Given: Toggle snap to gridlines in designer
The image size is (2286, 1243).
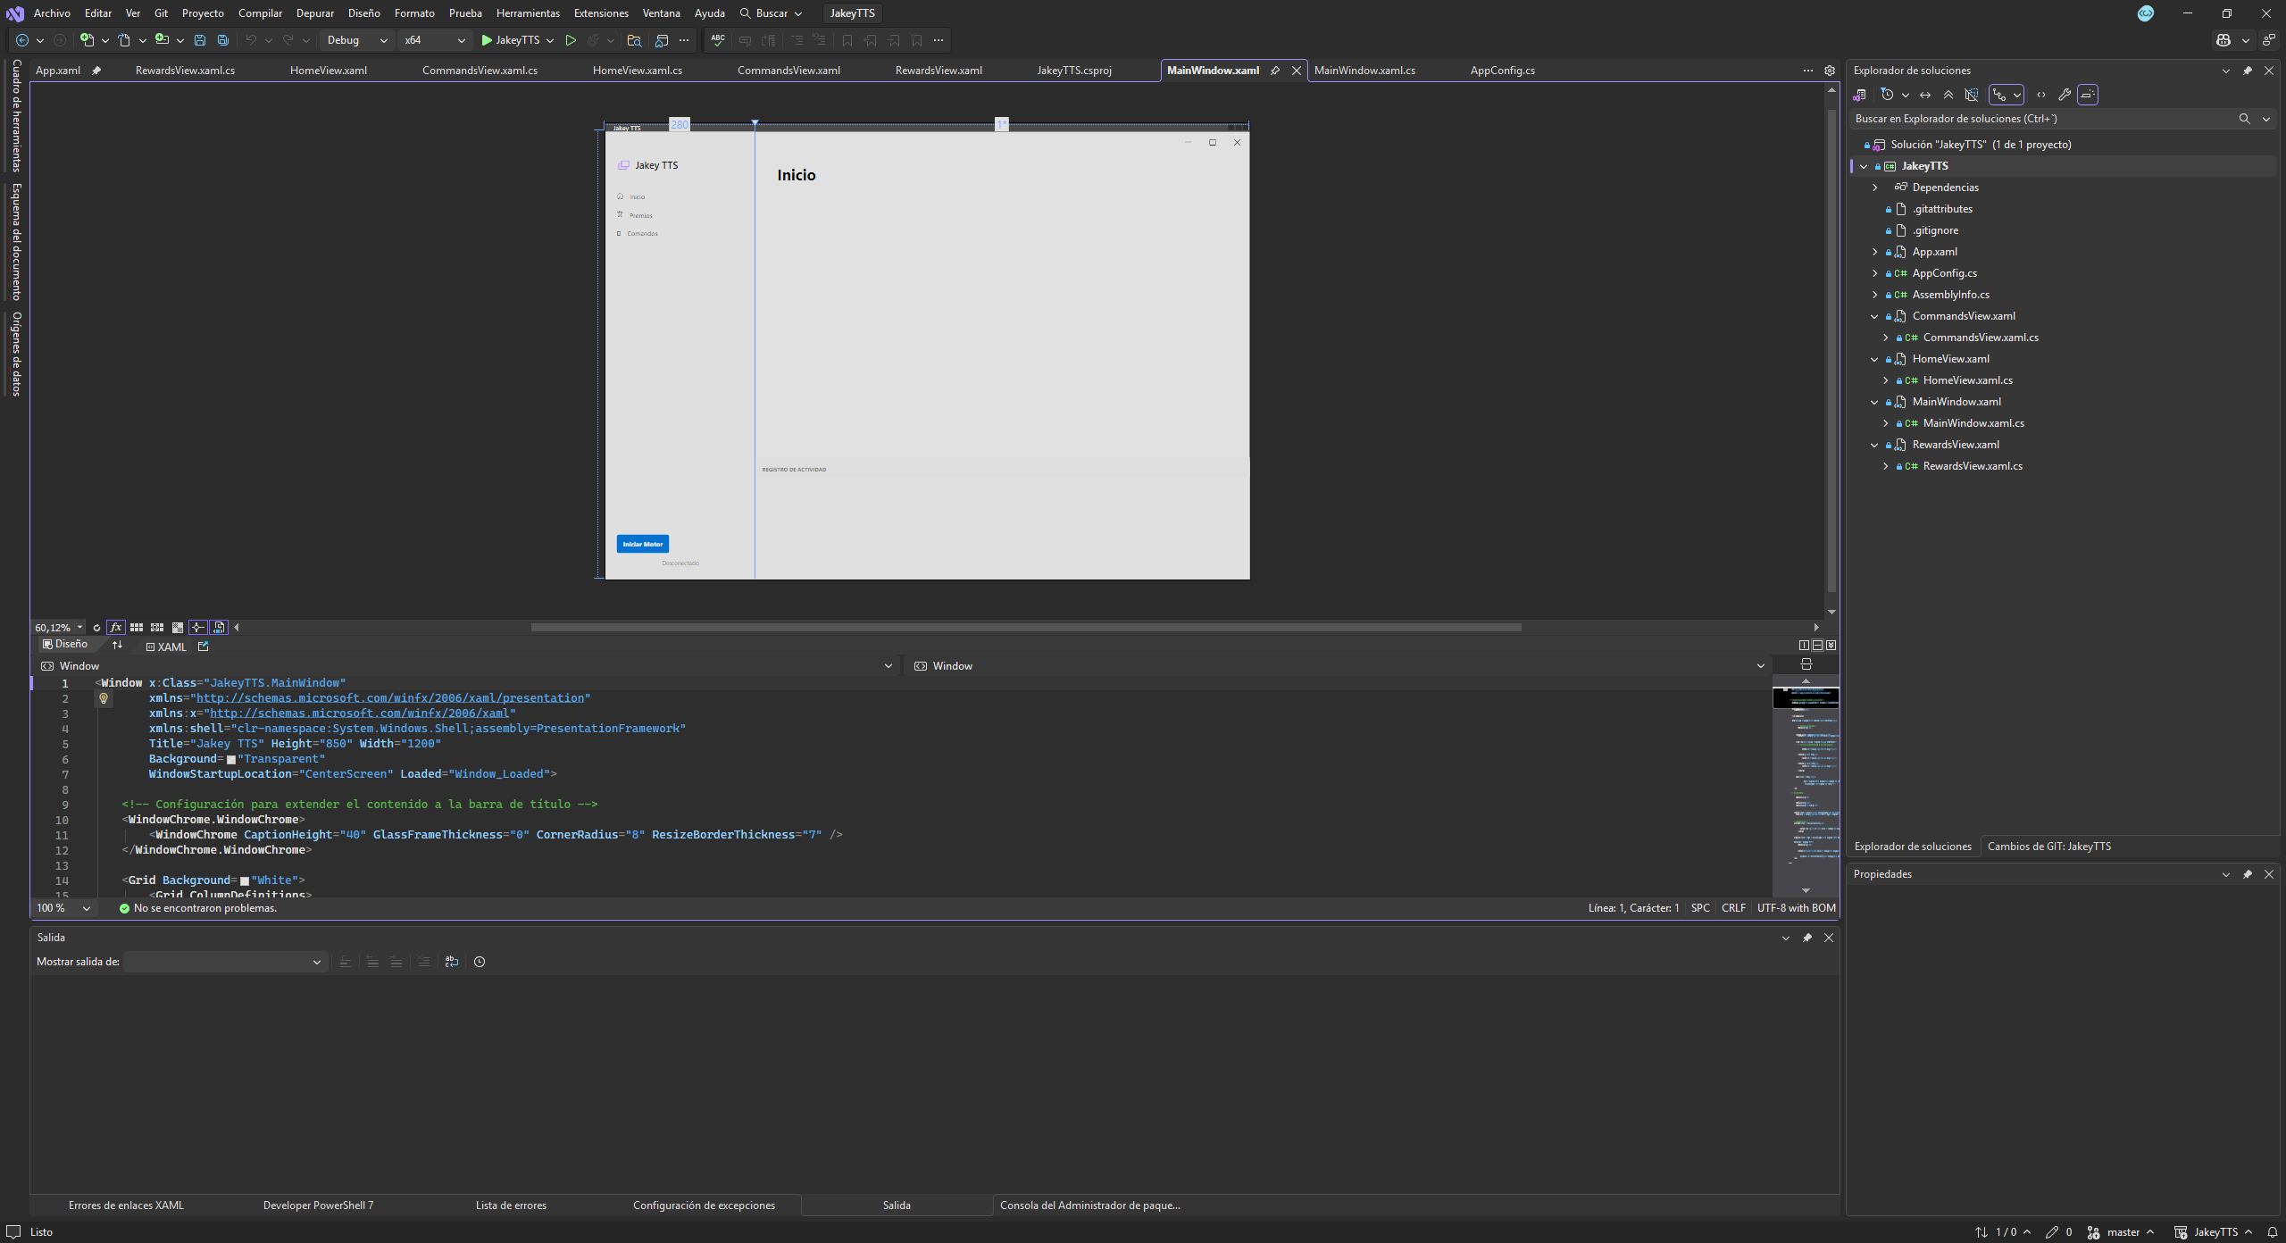Looking at the screenshot, I should (157, 628).
